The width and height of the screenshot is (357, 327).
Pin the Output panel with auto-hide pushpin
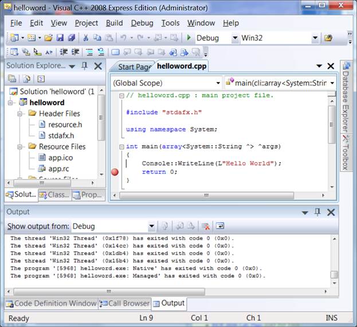click(x=317, y=212)
